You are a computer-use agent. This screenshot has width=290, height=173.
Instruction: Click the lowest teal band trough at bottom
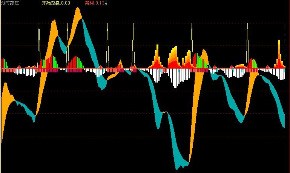[x=180, y=165]
